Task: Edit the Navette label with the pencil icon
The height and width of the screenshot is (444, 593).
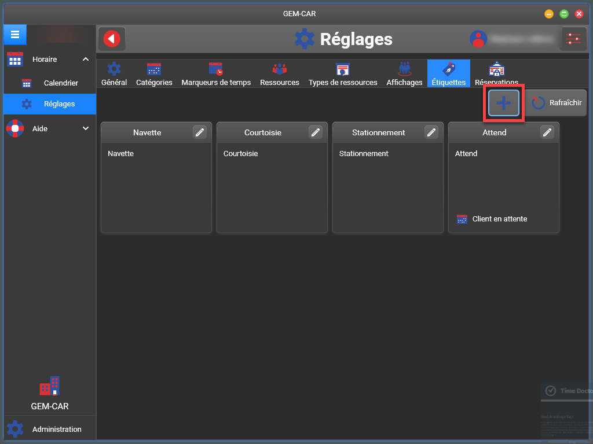Action: point(200,132)
